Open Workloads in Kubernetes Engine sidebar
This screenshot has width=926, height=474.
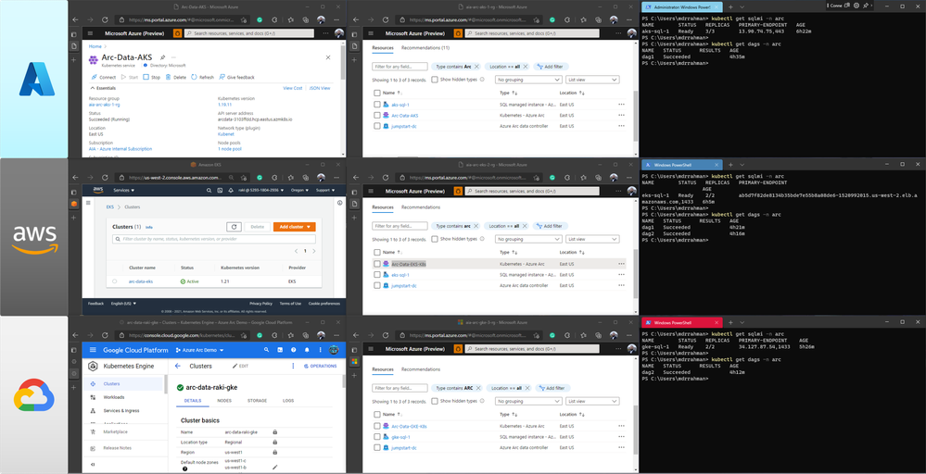coord(114,397)
